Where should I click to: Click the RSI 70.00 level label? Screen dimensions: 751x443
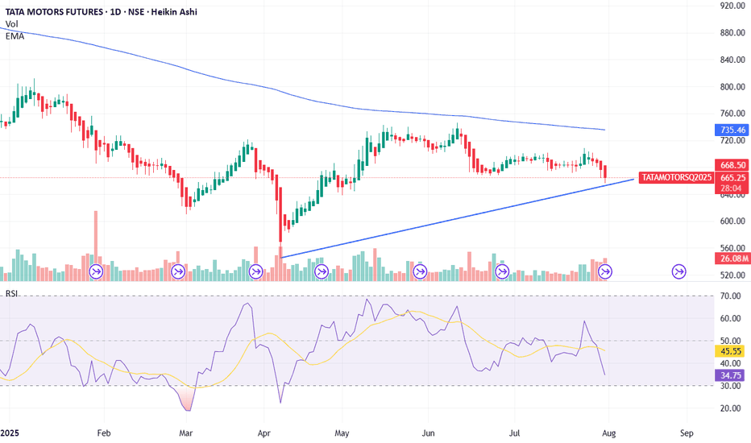(731, 296)
